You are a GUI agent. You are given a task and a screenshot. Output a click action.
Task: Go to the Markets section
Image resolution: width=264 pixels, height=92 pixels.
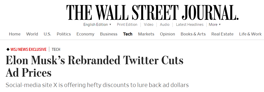[x=146, y=34]
